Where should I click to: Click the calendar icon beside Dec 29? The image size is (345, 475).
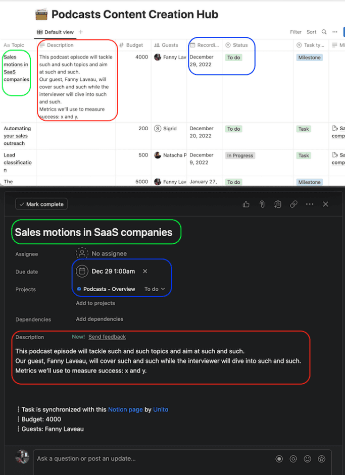point(82,271)
